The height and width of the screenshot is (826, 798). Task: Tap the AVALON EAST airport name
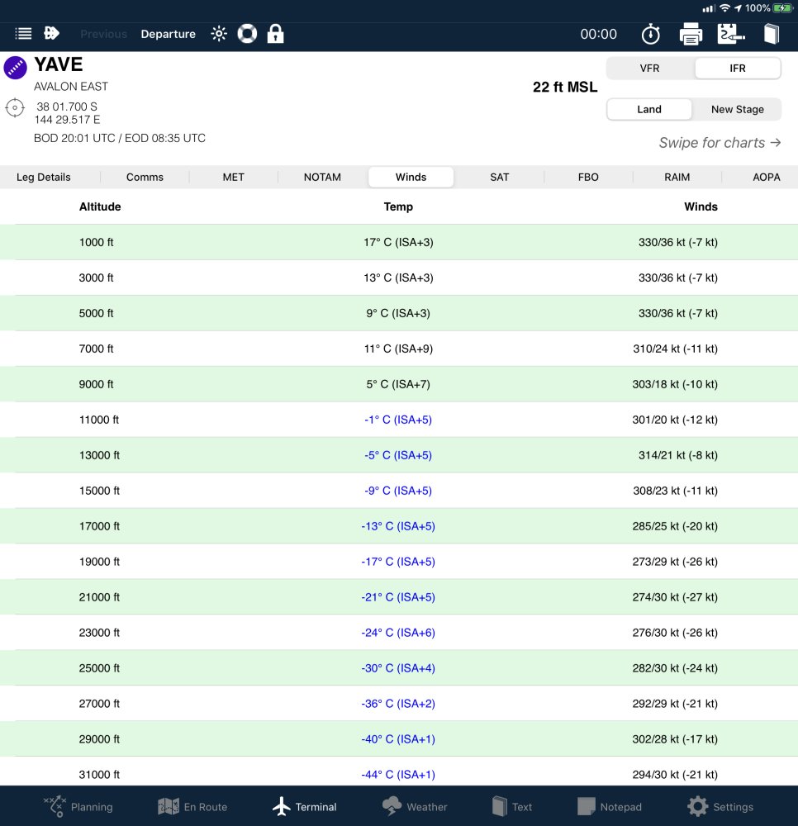71,87
